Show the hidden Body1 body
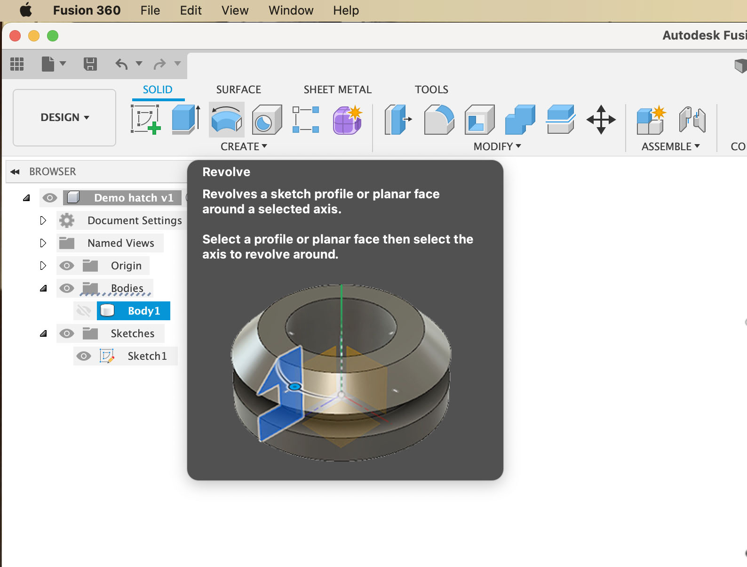 click(84, 311)
